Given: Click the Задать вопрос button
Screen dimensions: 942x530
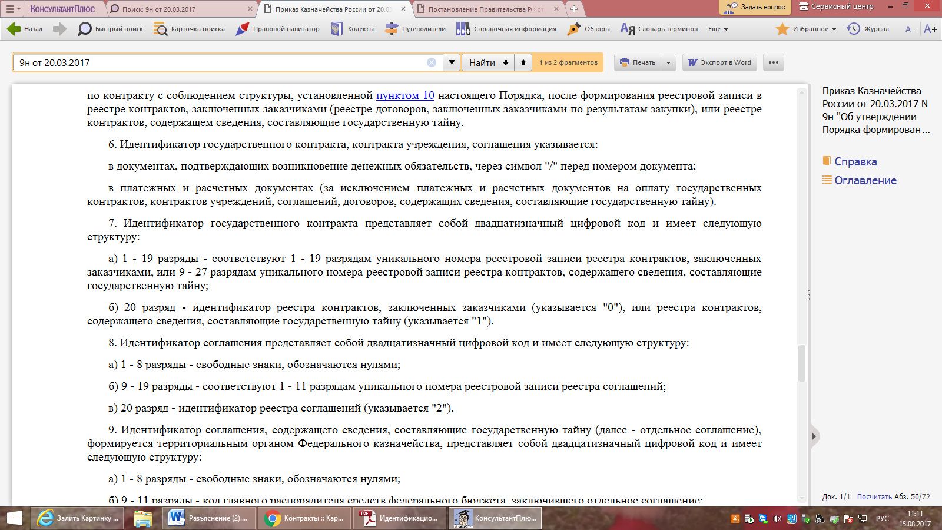Looking at the screenshot, I should click(x=755, y=7).
